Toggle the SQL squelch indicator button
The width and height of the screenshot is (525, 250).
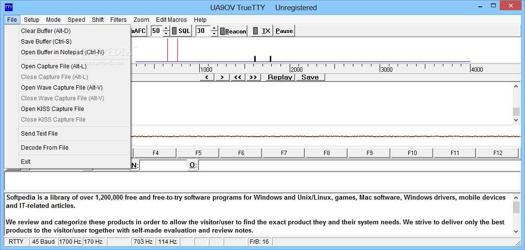coord(181,31)
